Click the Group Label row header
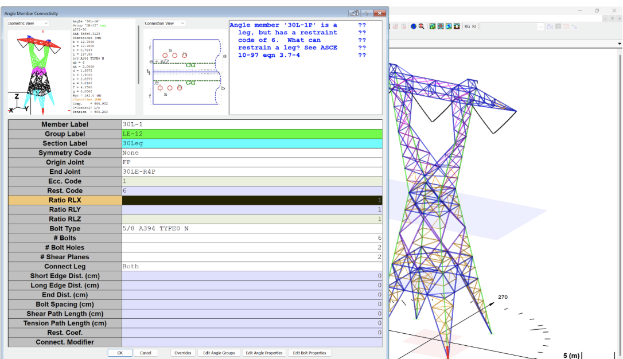Screen dimensions: 623x359 click(65, 134)
